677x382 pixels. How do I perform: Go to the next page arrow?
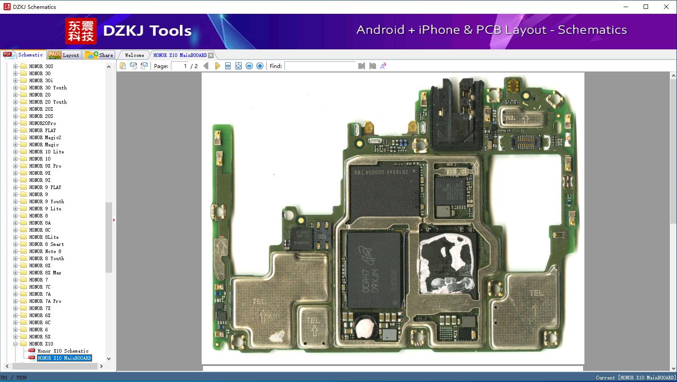click(217, 66)
